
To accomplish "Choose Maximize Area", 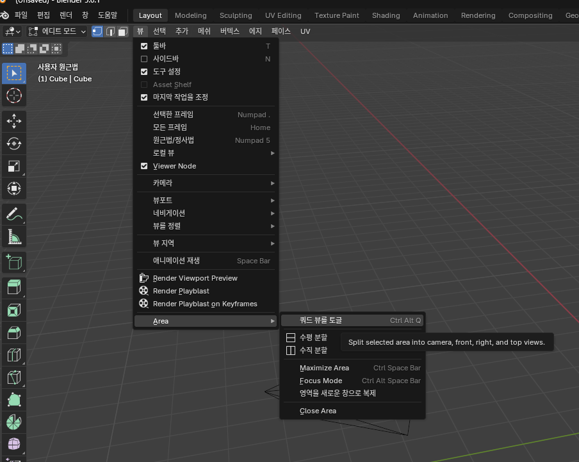I will click(x=352, y=368).
